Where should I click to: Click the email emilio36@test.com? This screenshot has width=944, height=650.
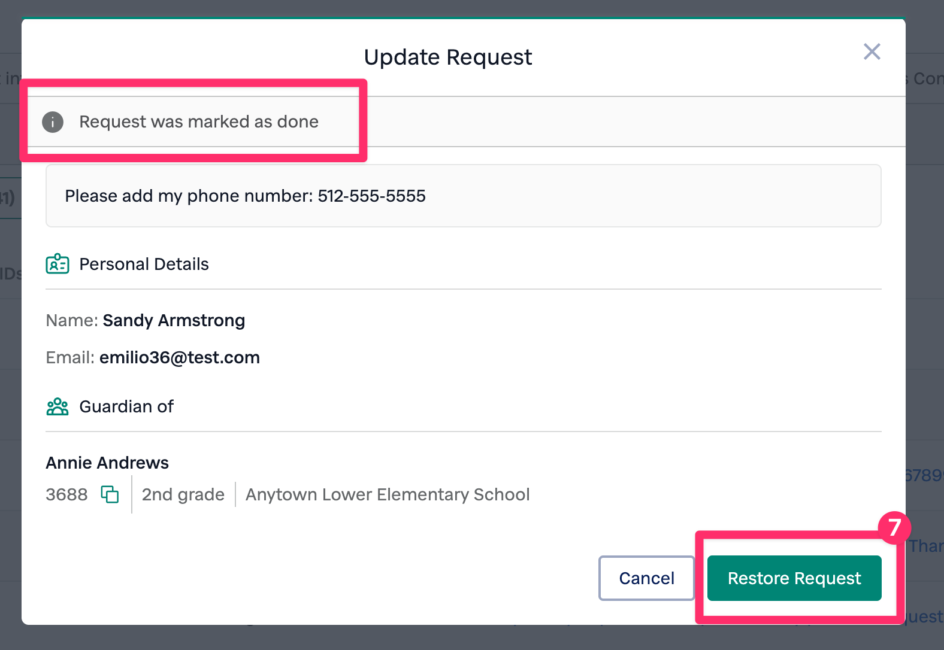(x=179, y=358)
